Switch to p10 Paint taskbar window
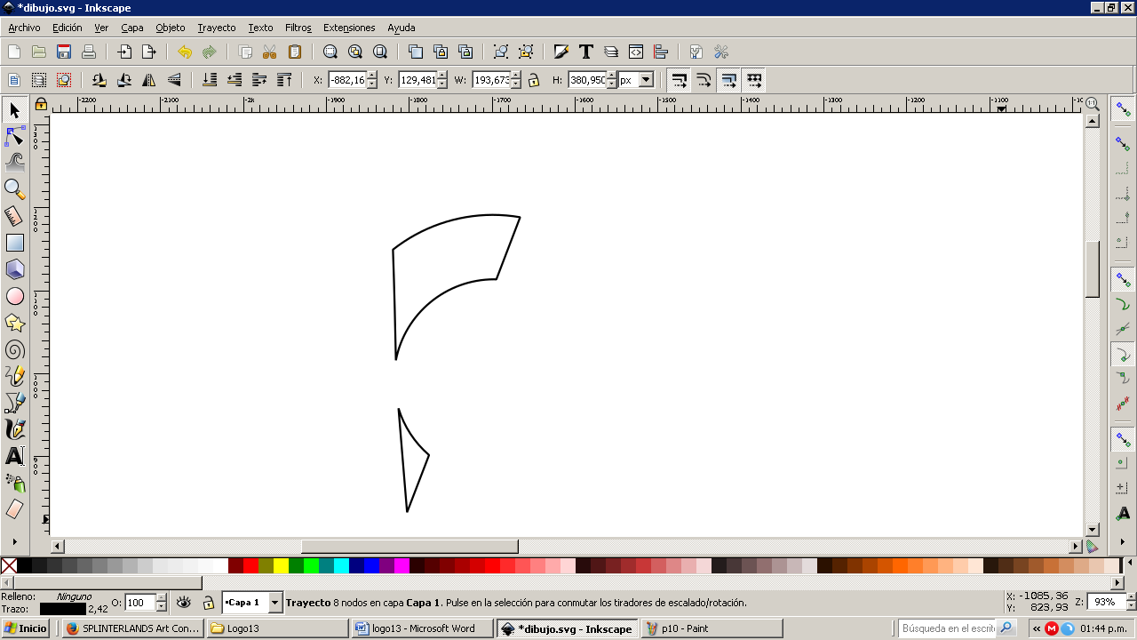 (x=711, y=628)
